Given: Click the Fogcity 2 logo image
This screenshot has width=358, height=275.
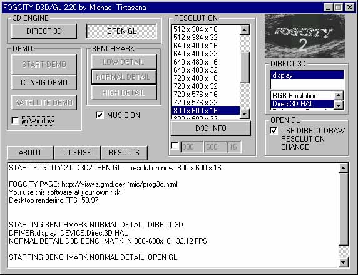Looking at the screenshot, I should [x=305, y=36].
